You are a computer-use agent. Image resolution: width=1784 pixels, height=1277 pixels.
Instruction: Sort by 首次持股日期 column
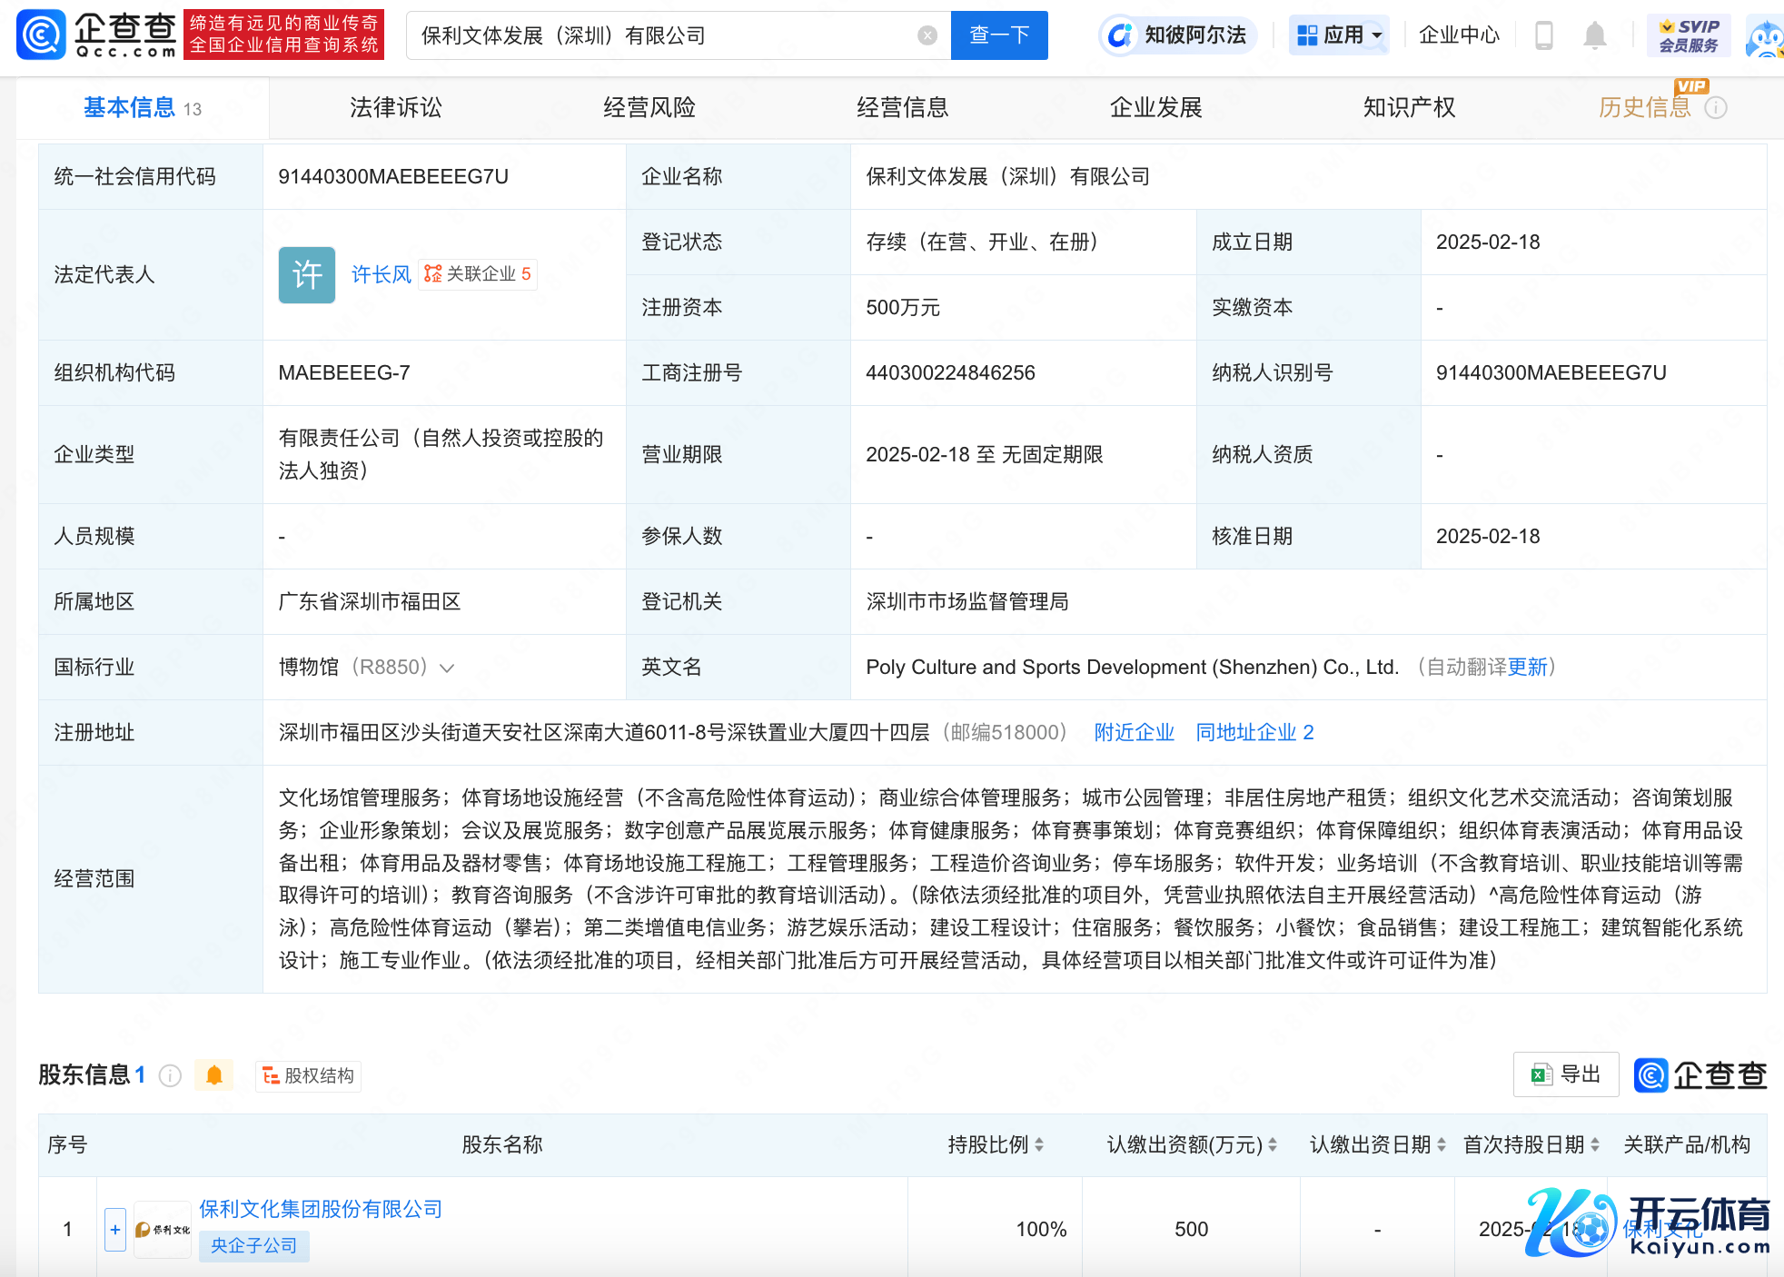[x=1594, y=1145]
